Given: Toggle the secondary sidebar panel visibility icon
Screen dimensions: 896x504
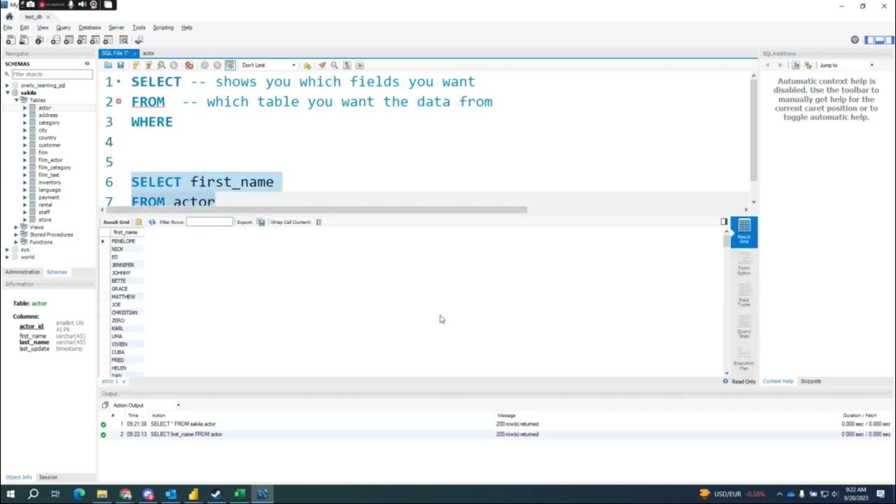Looking at the screenshot, I should click(888, 40).
